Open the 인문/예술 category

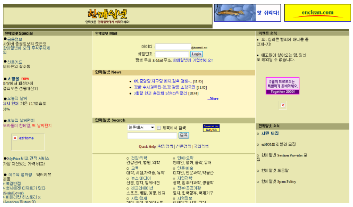185,168
